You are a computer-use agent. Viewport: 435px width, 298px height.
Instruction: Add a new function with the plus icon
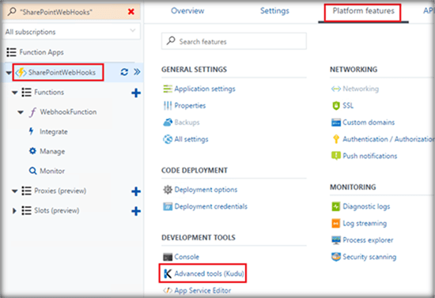pos(136,92)
